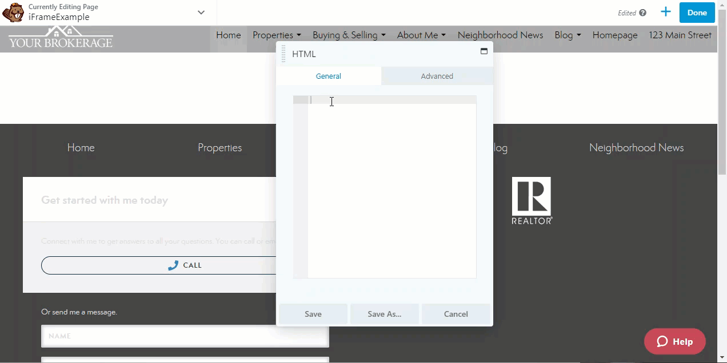Click the Your Brokerage logo
Screen dimensions: 727x363
pyautogui.click(x=61, y=38)
